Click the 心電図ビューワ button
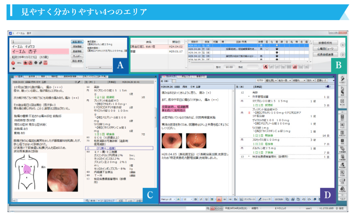Viewport: 357px width, 215px height. 325,49
